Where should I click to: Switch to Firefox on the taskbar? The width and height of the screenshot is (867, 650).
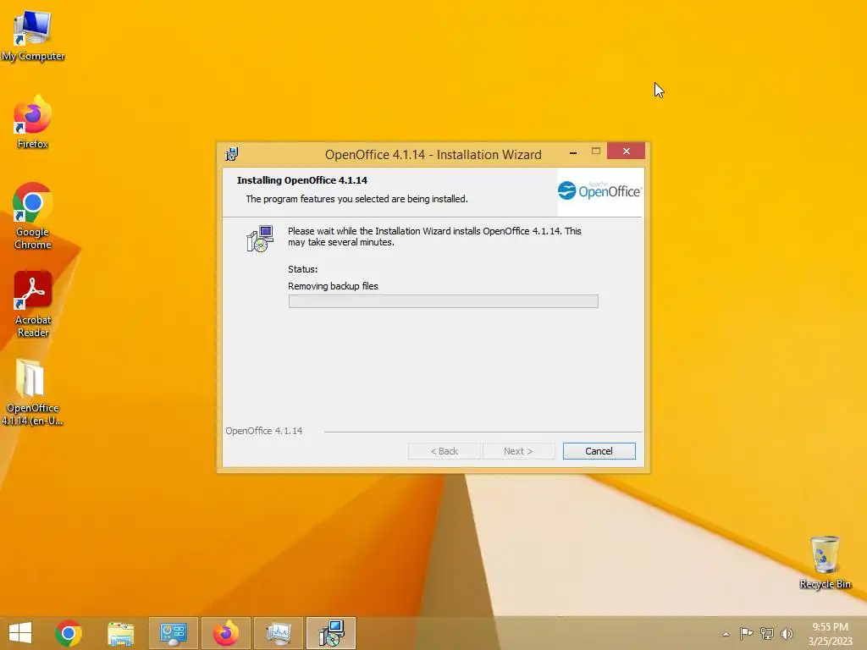(x=225, y=633)
